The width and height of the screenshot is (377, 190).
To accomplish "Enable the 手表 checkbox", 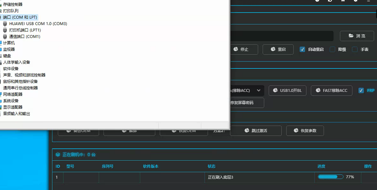I will pos(355,49).
